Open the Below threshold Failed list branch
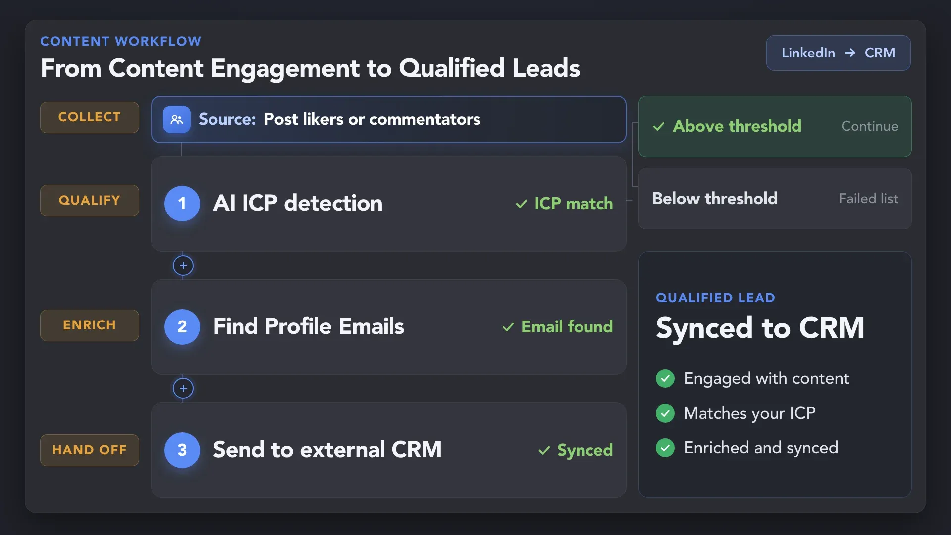951x535 pixels. pos(775,199)
